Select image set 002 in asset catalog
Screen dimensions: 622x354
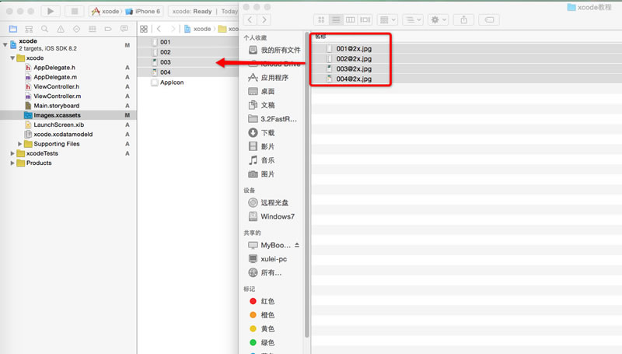pyautogui.click(x=187, y=52)
